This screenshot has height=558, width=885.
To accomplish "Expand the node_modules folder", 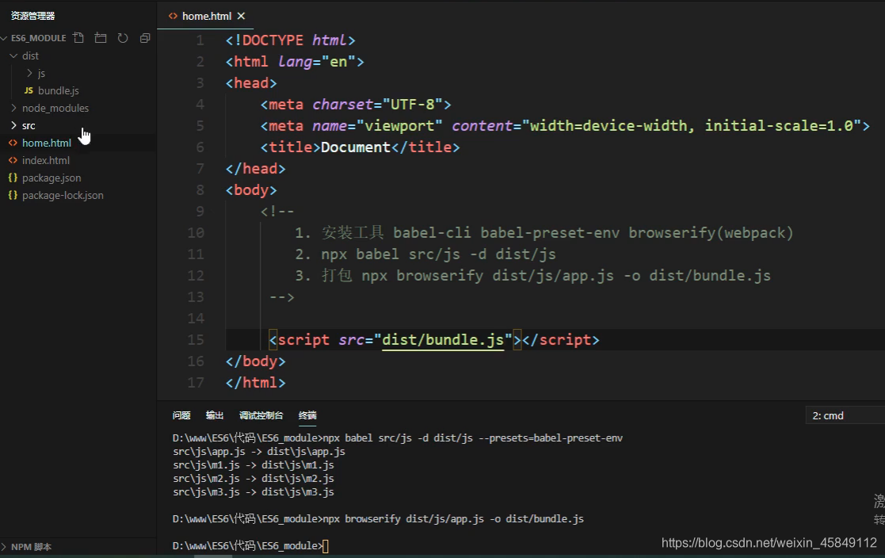I will point(13,108).
